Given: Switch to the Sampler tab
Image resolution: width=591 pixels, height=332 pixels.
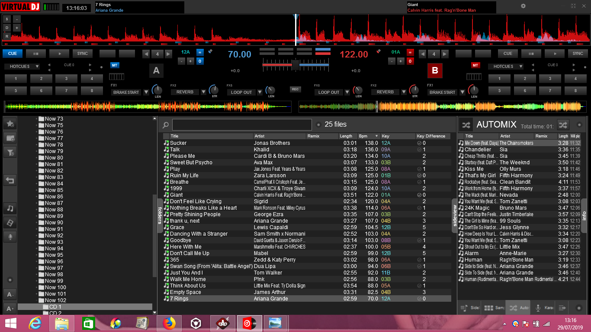Looking at the screenshot, I should click(x=494, y=308).
